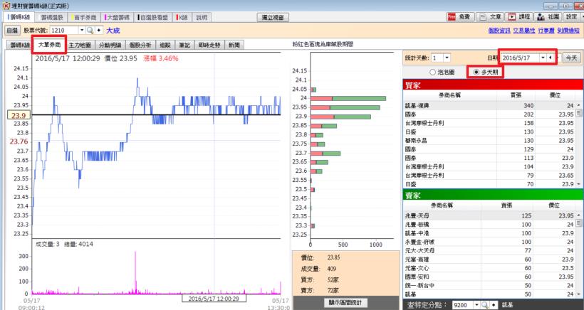This screenshot has height=310, width=584.
Task: Open the date picker dropdown for 2016/5/17
Action: point(542,57)
